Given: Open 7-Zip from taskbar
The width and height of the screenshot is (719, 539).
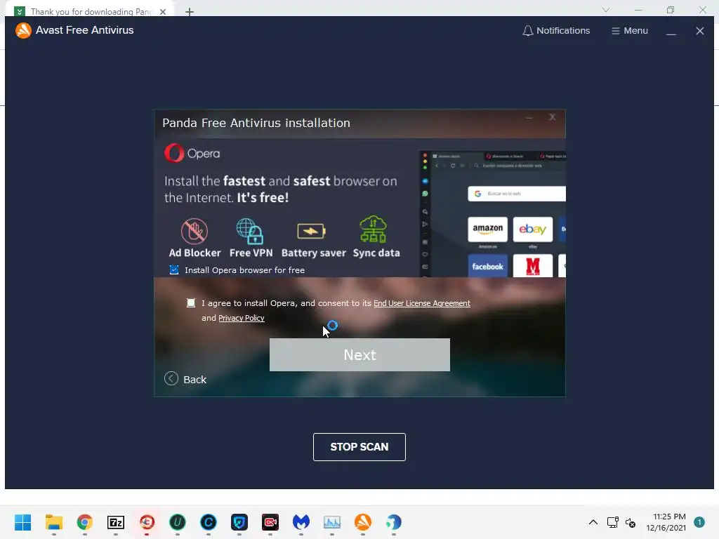Looking at the screenshot, I should [116, 522].
